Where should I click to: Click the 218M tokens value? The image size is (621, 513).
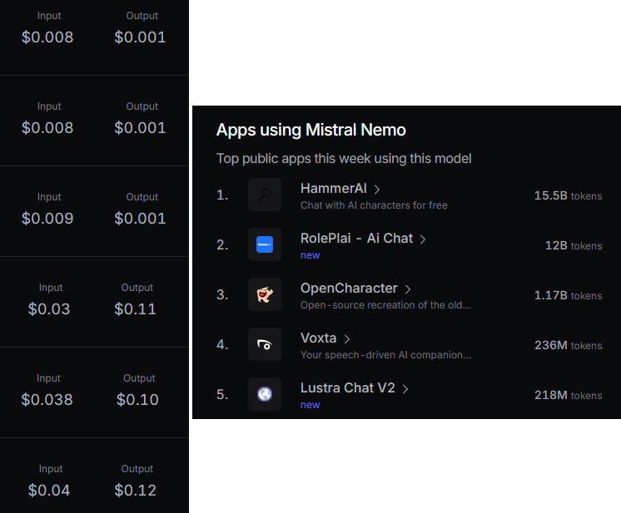pyautogui.click(x=569, y=395)
